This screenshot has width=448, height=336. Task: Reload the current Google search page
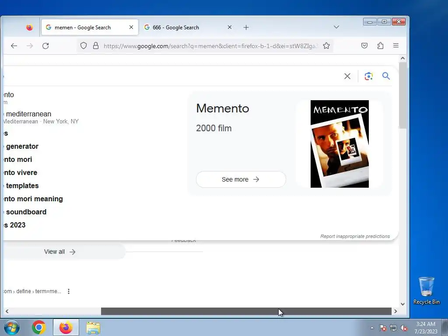click(45, 45)
